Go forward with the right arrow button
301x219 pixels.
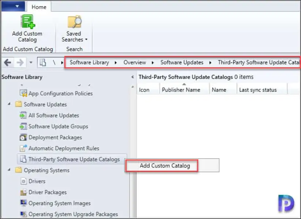tap(20, 63)
